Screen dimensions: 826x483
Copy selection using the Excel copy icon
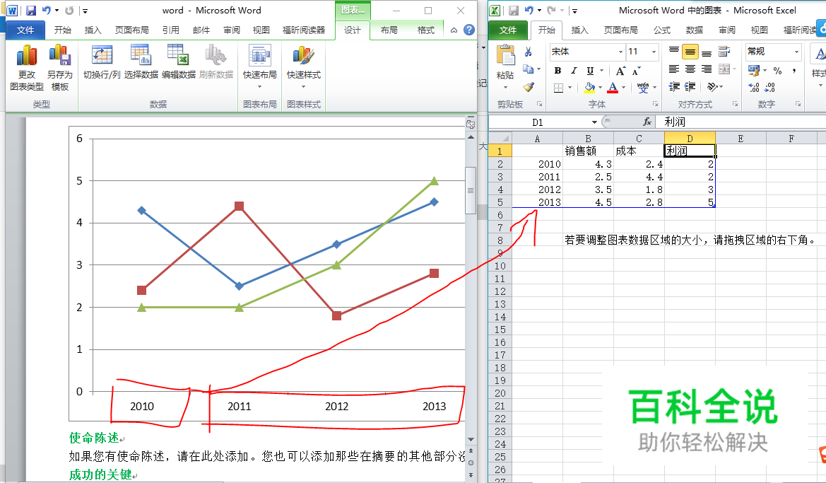tap(527, 69)
